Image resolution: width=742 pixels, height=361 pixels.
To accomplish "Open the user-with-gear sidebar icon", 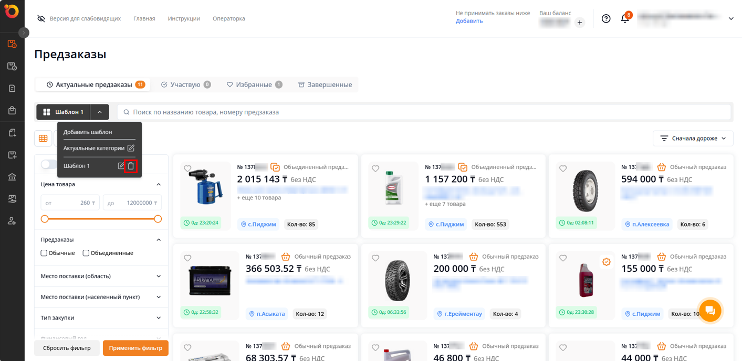I will pyautogui.click(x=12, y=221).
